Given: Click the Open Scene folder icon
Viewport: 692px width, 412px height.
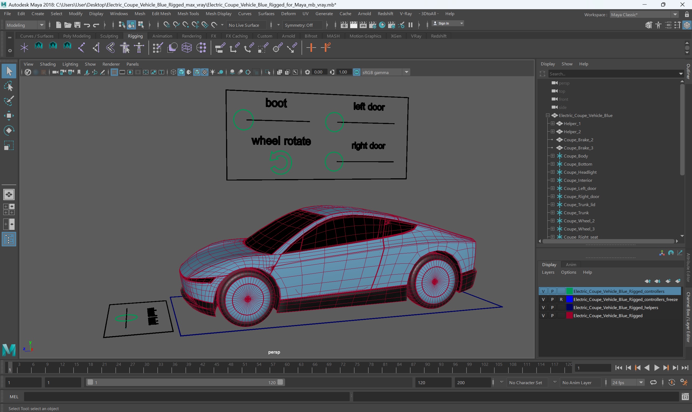Looking at the screenshot, I should 68,25.
